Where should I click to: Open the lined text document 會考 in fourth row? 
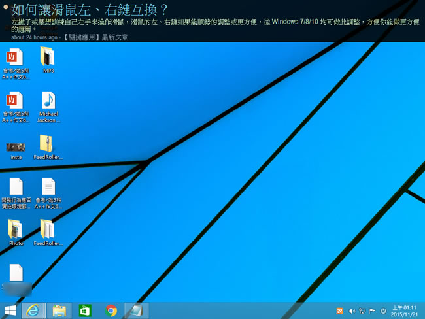pyautogui.click(x=48, y=187)
